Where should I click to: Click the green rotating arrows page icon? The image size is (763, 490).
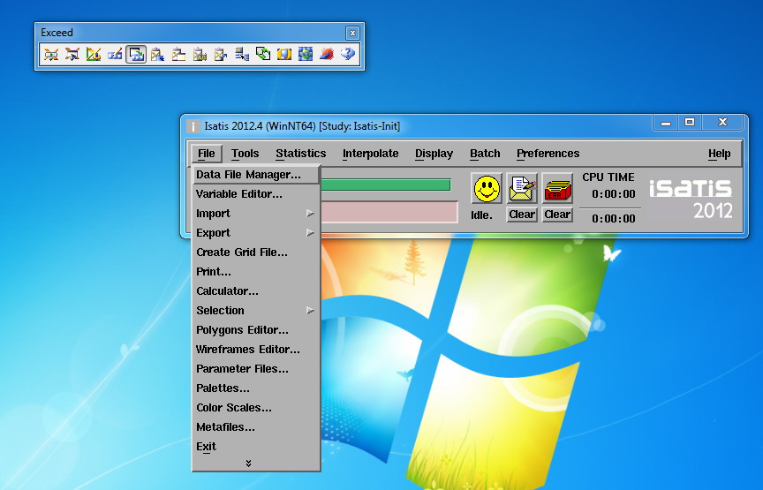click(x=263, y=54)
